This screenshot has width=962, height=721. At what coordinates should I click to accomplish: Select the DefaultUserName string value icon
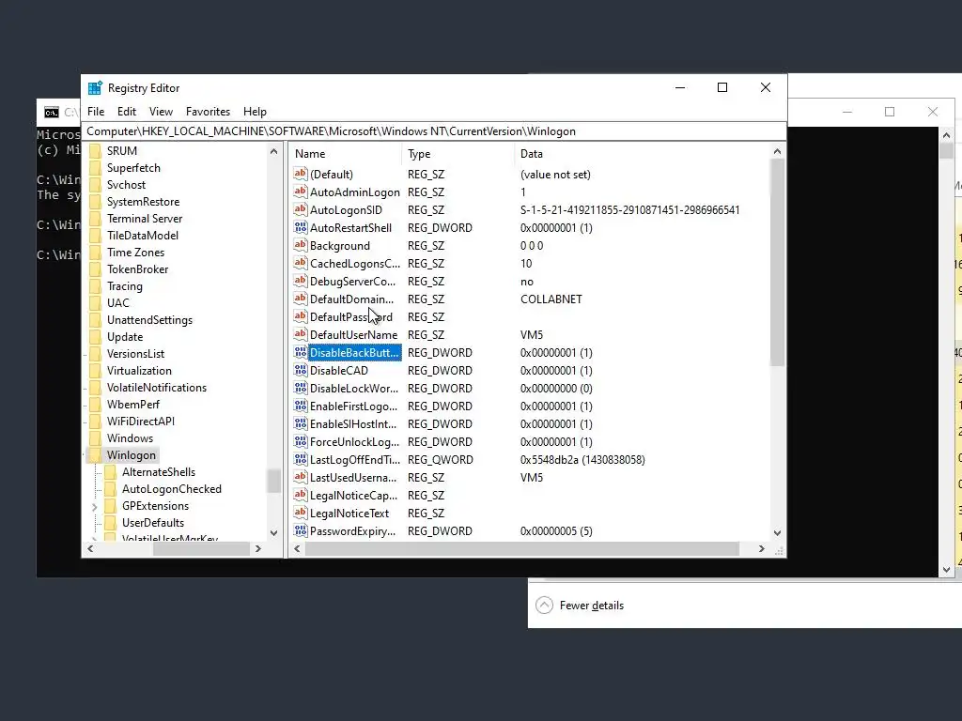(300, 335)
